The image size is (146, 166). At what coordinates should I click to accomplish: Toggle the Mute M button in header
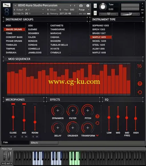(95, 13)
